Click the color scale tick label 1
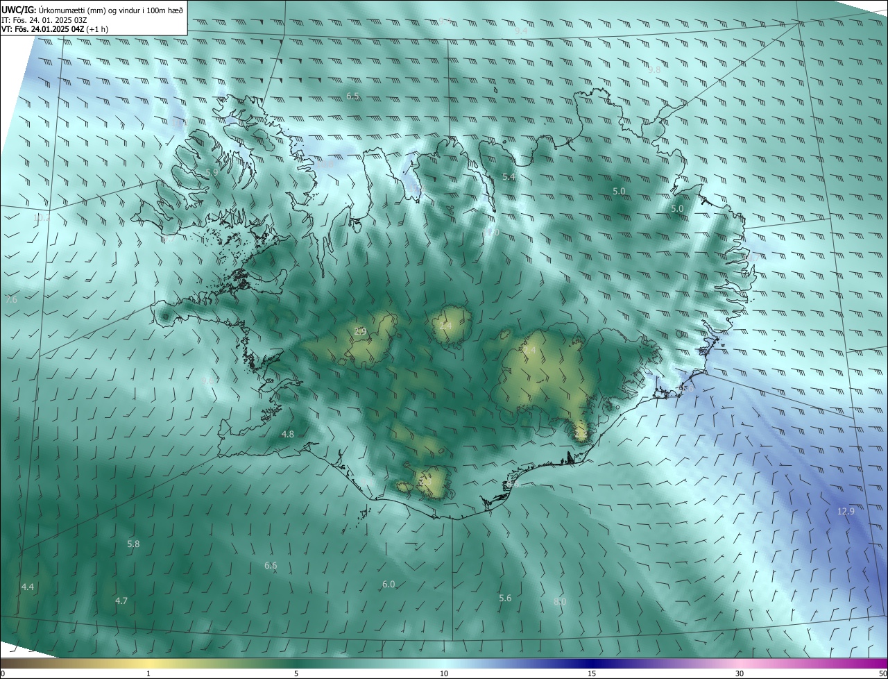Screen dimensions: 888x679 pyautogui.click(x=148, y=673)
